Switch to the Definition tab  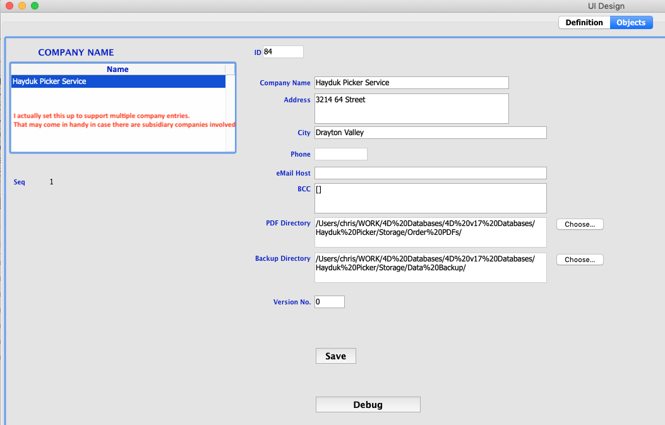584,23
